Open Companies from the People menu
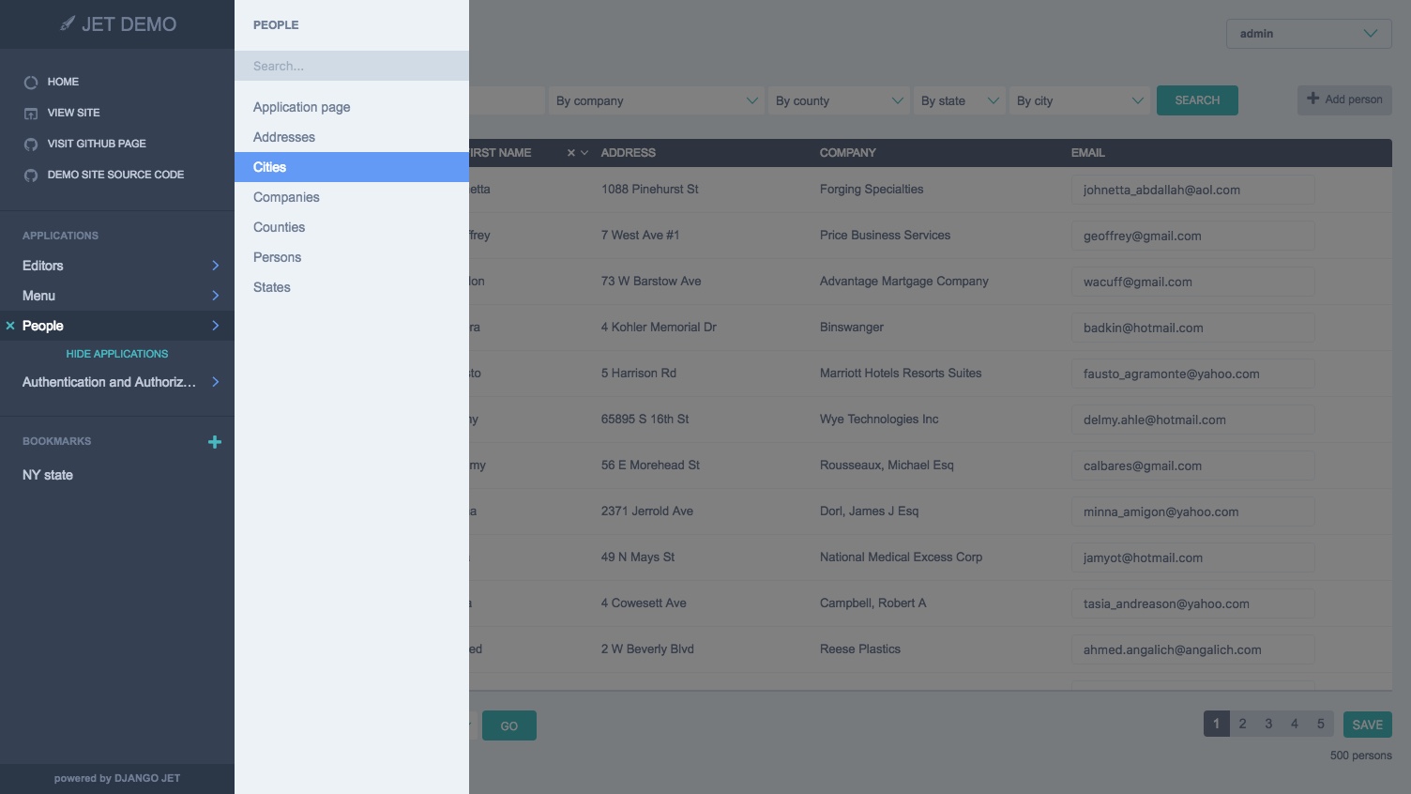 286,197
